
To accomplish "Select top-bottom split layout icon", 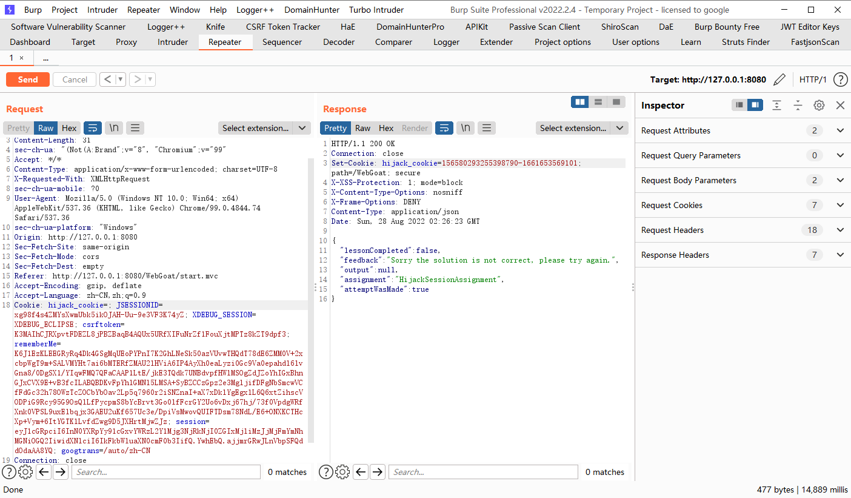I will 598,102.
